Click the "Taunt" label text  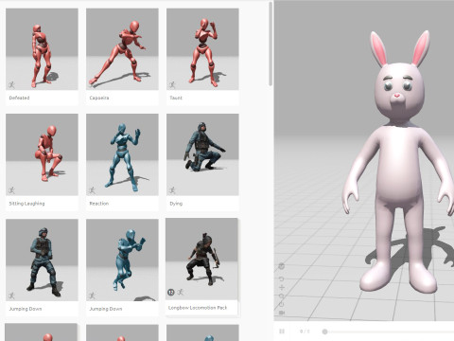pos(176,98)
